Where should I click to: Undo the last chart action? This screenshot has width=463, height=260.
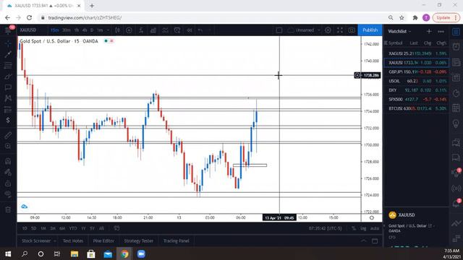[200, 30]
